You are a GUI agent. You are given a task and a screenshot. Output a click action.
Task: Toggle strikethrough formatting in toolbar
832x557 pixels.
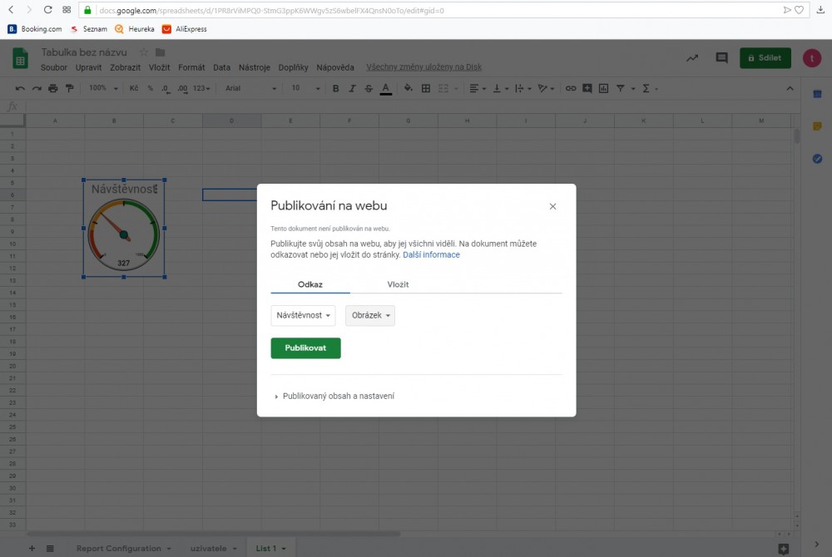369,88
